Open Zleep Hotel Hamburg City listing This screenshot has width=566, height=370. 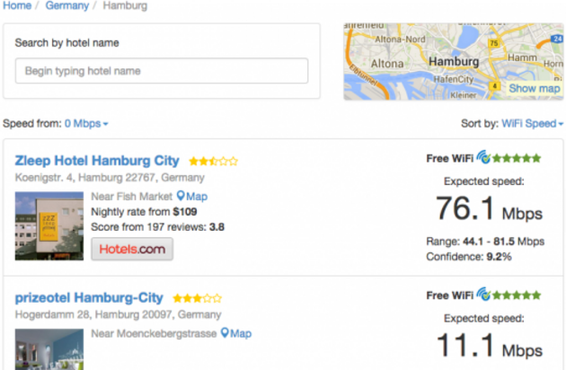(x=97, y=161)
